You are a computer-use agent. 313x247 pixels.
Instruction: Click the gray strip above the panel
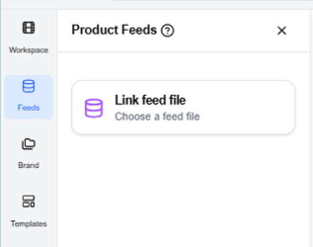tap(156, 5)
